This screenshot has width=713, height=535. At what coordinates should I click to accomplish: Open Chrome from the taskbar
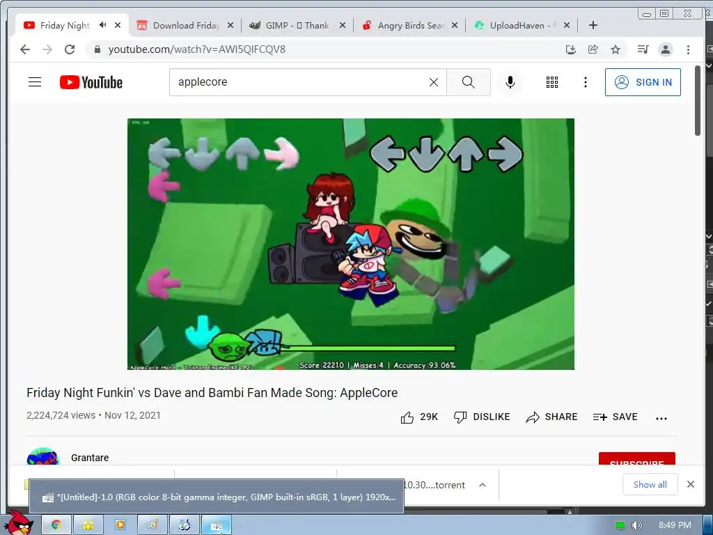(x=56, y=525)
